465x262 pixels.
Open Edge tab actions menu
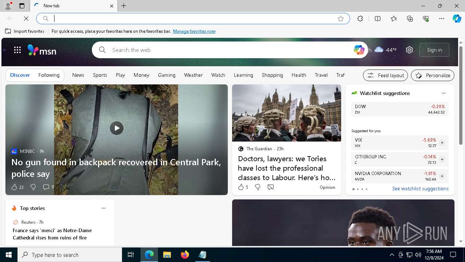(x=22, y=6)
